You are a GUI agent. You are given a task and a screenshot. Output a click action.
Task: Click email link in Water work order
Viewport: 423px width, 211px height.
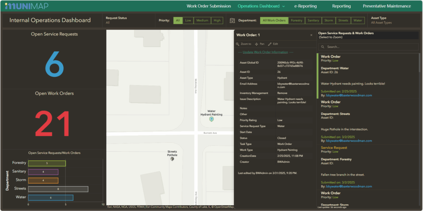(349, 95)
